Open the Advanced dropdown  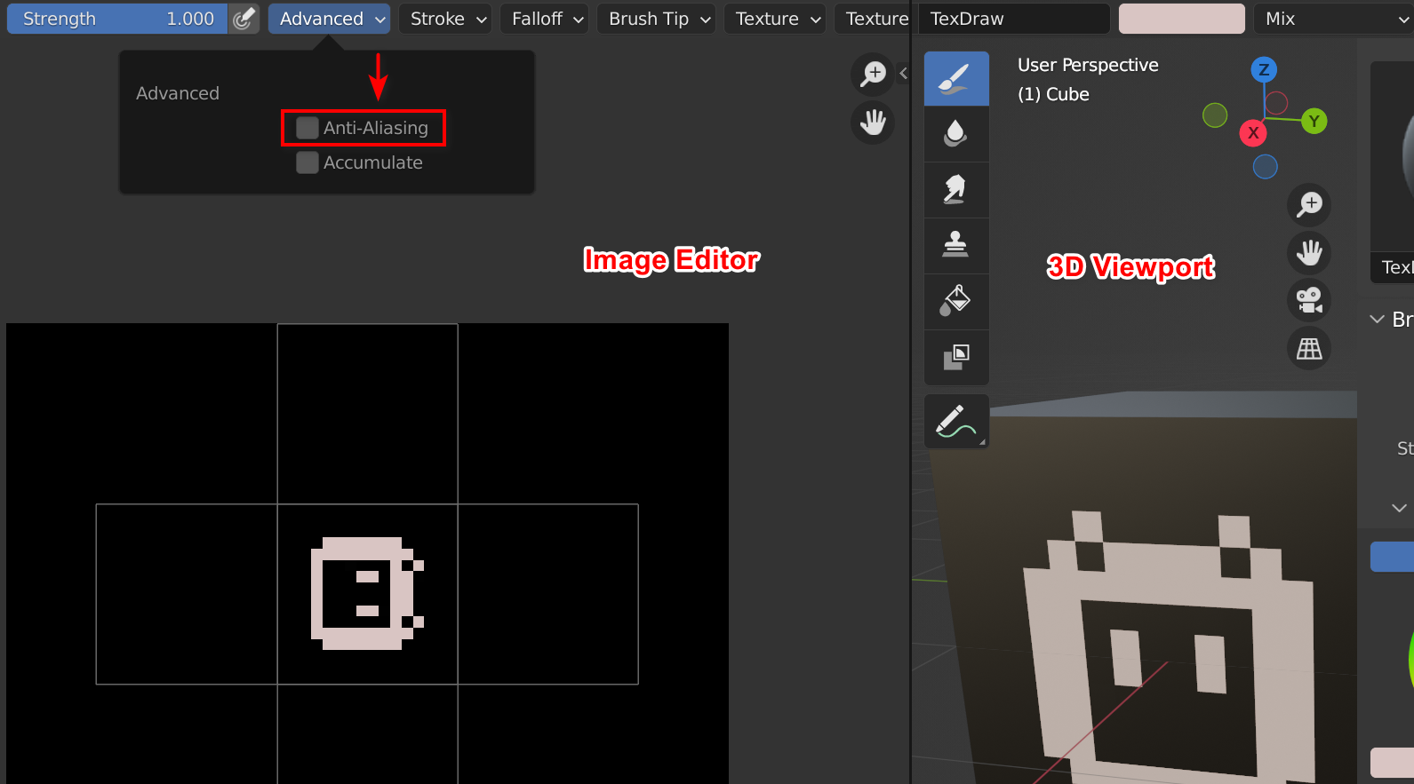click(329, 19)
